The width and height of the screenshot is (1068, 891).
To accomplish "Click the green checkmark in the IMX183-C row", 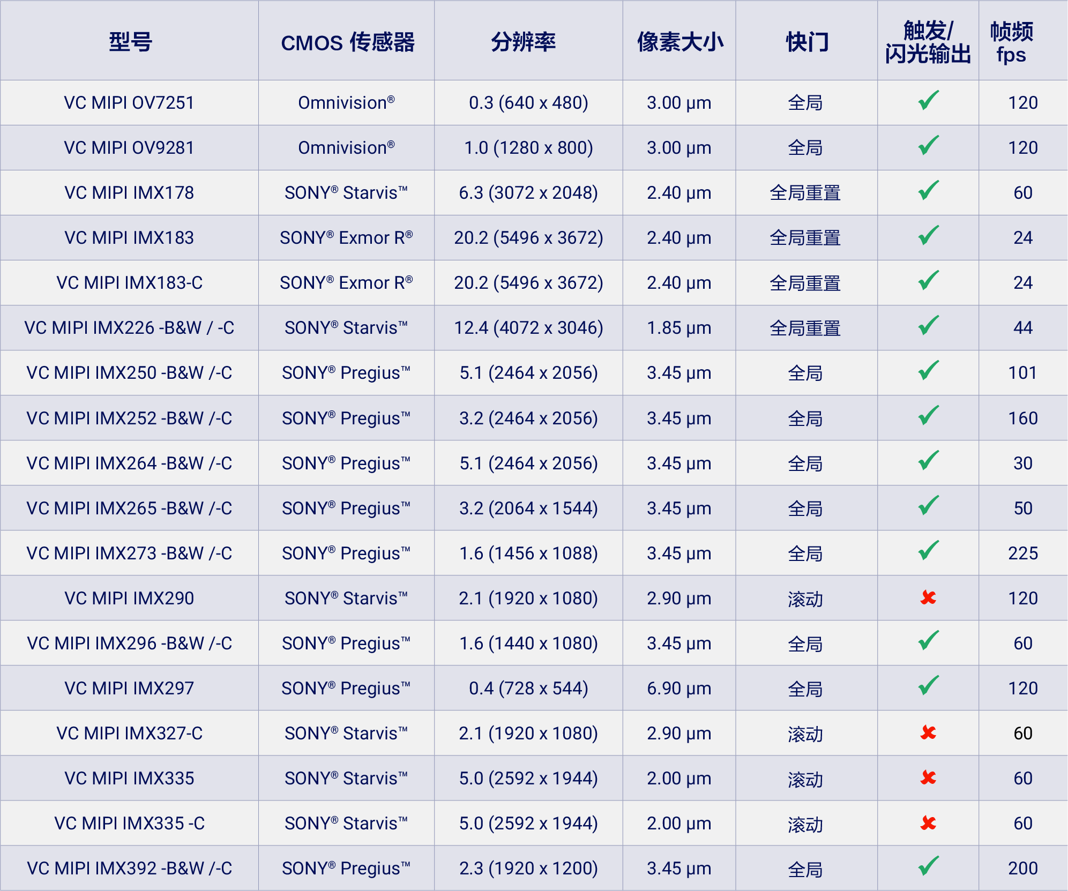I will tap(929, 280).
